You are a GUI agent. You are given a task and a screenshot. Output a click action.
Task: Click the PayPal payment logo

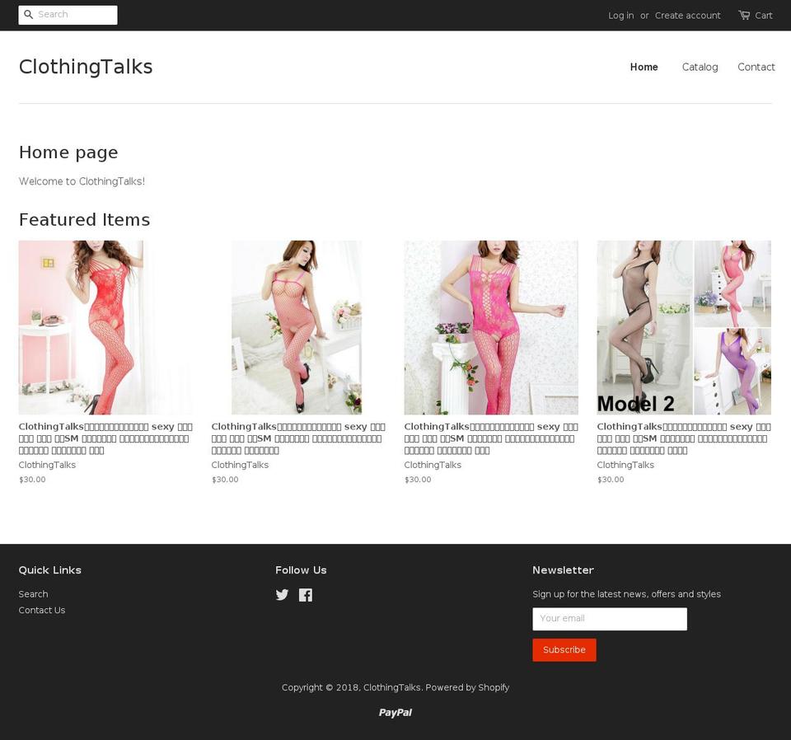(395, 712)
